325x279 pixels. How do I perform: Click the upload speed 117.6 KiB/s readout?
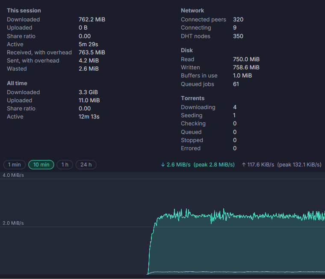(x=258, y=165)
